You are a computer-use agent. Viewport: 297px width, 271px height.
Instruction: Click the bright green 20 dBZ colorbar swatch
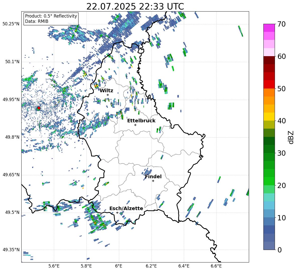coord(269,181)
